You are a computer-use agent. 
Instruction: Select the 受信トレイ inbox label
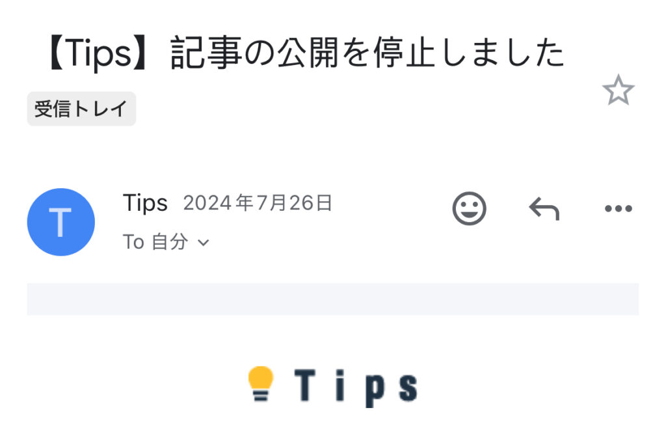[81, 109]
